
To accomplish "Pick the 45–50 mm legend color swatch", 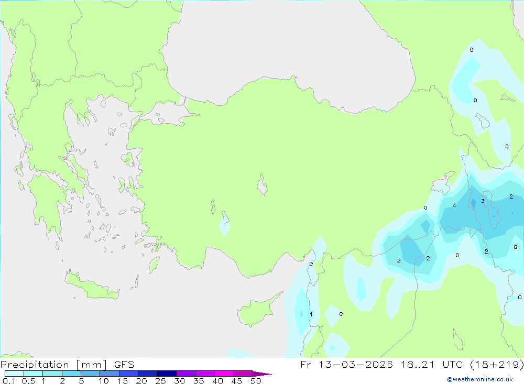I will coord(243,374).
